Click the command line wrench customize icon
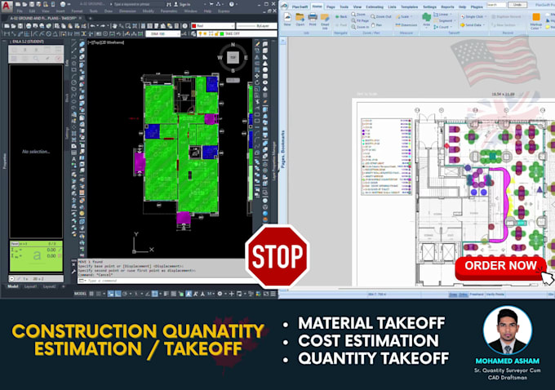Image resolution: width=555 pixels, height=390 pixels. pyautogui.click(x=73, y=272)
